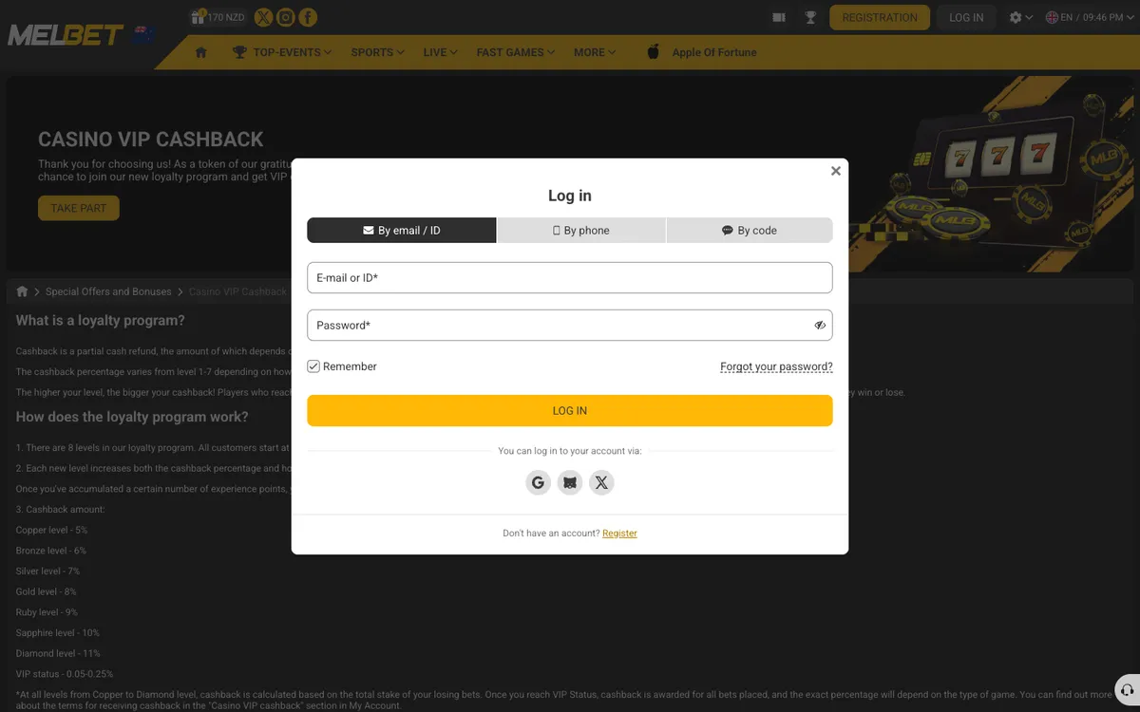Click "VIP status - 0.05-0.25%" text
Screen dimensions: 1140x712
[x=64, y=674]
